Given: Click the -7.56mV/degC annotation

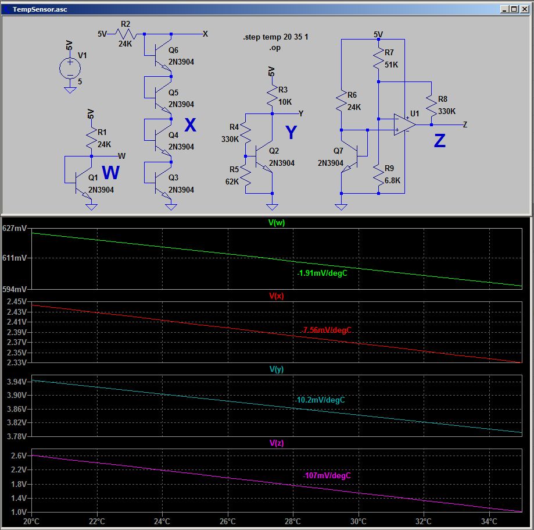Looking at the screenshot, I should pos(326,330).
